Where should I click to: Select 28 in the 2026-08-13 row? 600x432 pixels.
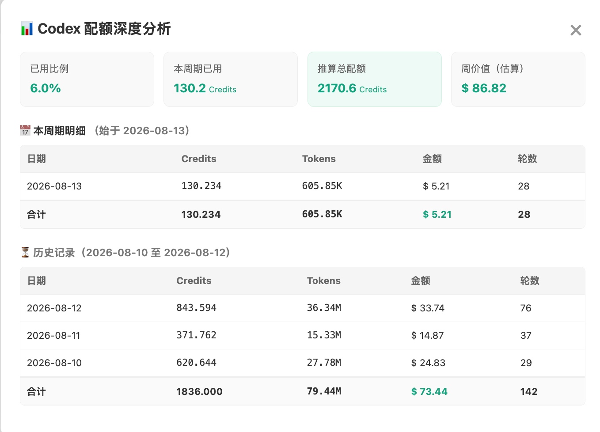tap(524, 186)
